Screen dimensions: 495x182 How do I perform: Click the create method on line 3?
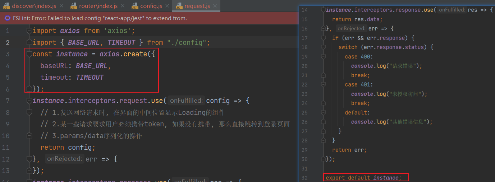[x=135, y=54]
